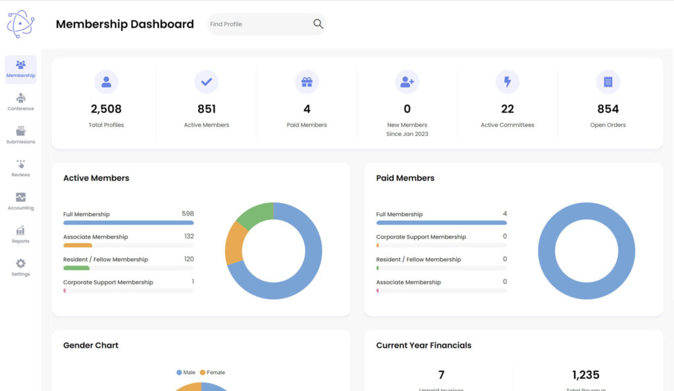Click the New Members add-user icon

(407, 82)
